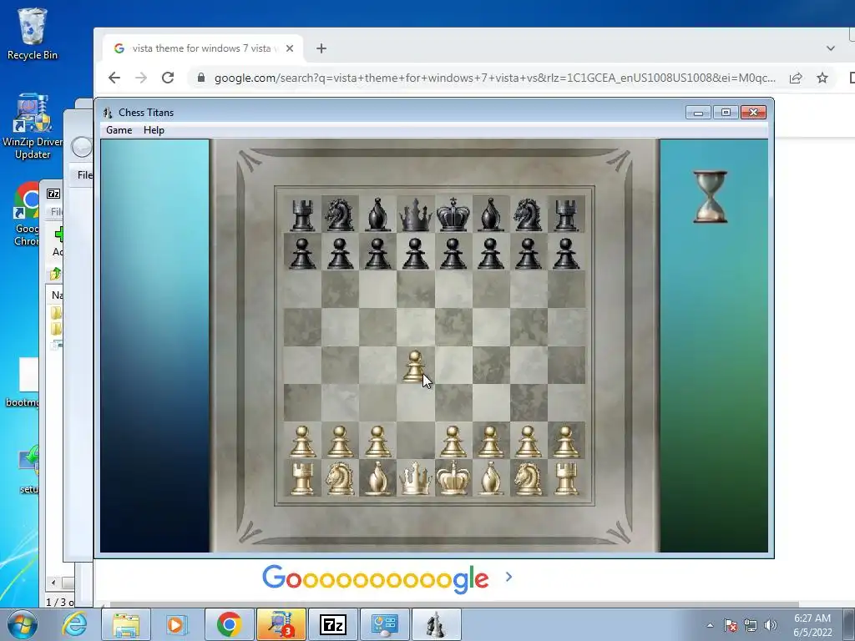Select the white king piece
The width and height of the screenshot is (855, 641).
tap(453, 478)
